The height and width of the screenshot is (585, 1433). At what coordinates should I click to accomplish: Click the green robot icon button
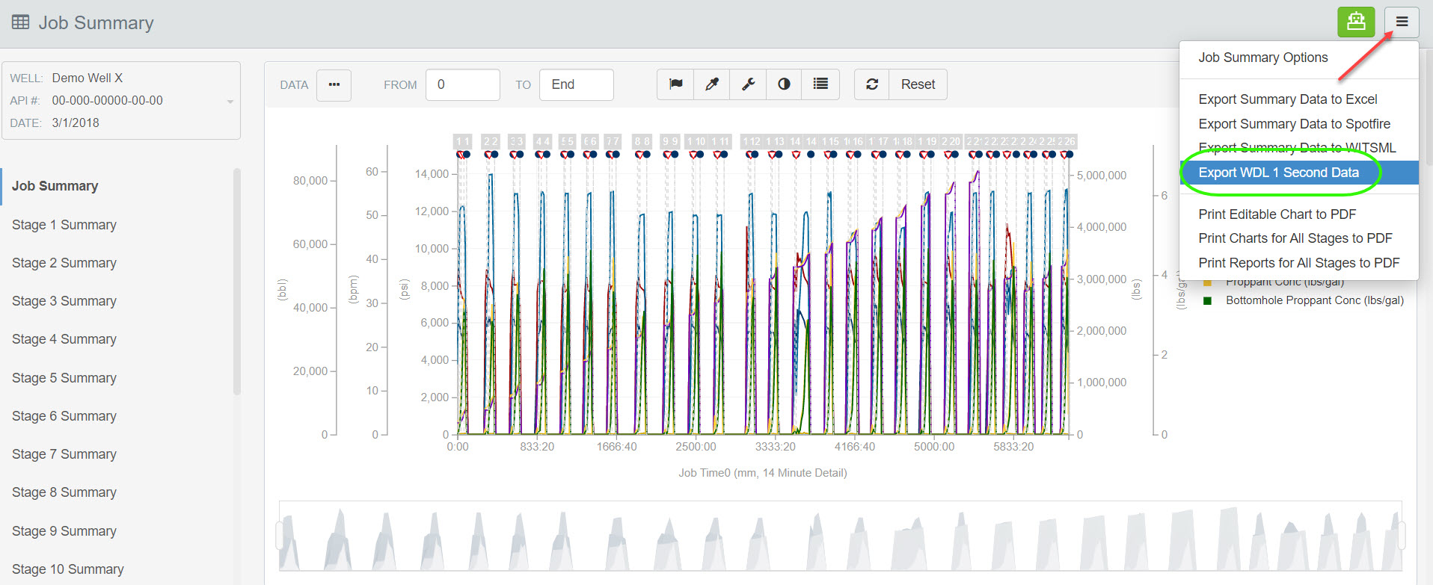click(x=1356, y=22)
